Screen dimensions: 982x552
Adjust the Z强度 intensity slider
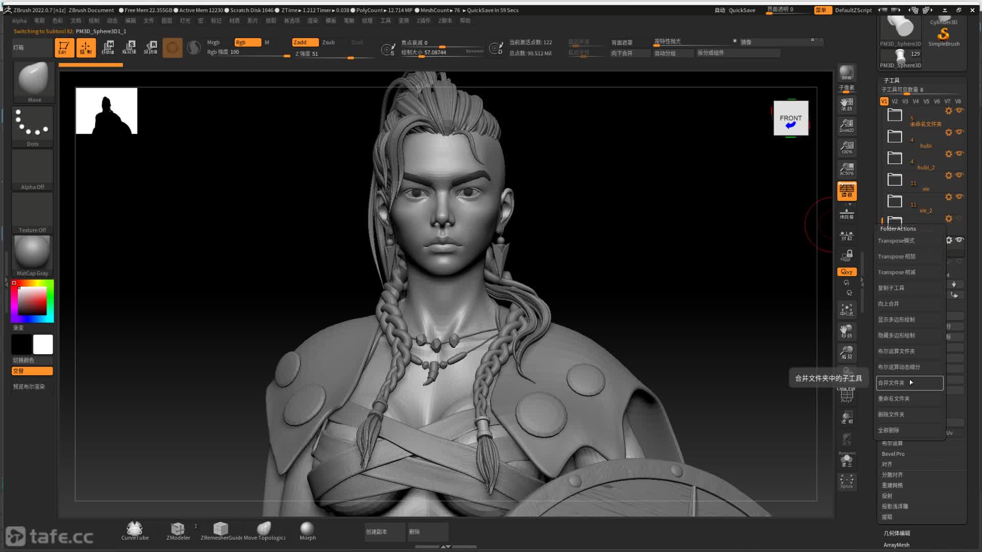(334, 54)
